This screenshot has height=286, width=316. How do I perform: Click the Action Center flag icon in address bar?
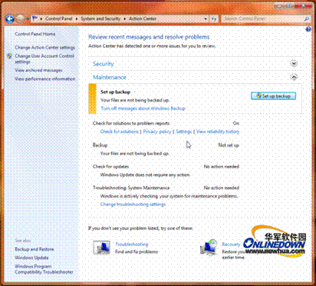click(x=35, y=18)
